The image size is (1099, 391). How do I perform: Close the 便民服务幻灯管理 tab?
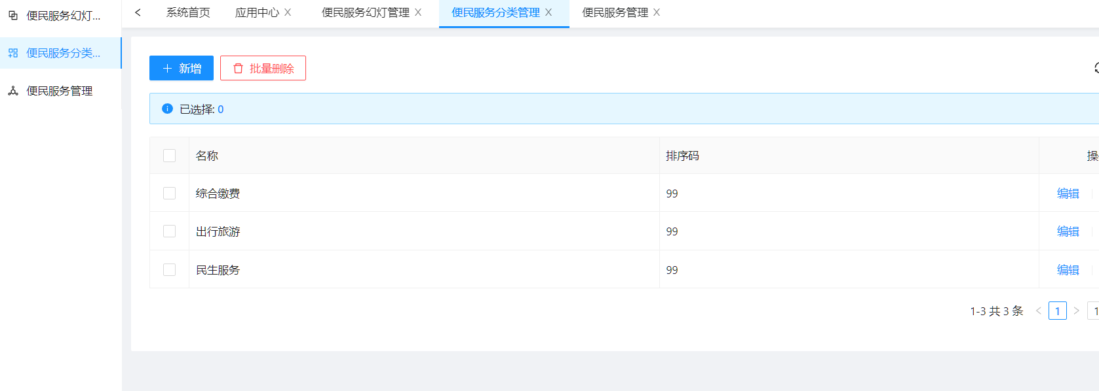(418, 12)
